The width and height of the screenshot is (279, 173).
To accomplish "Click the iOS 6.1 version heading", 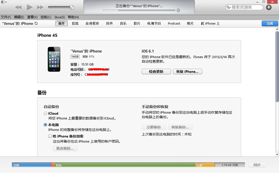I will pyautogui.click(x=148, y=51).
